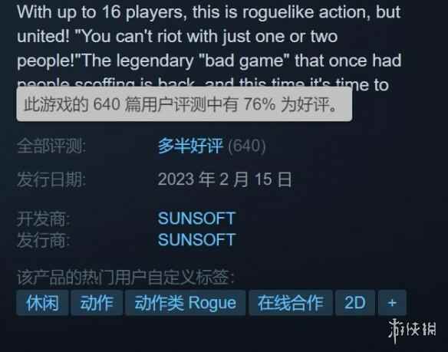448x352 pixels.
Task: Select the 在线合作 tag
Action: [x=291, y=303]
